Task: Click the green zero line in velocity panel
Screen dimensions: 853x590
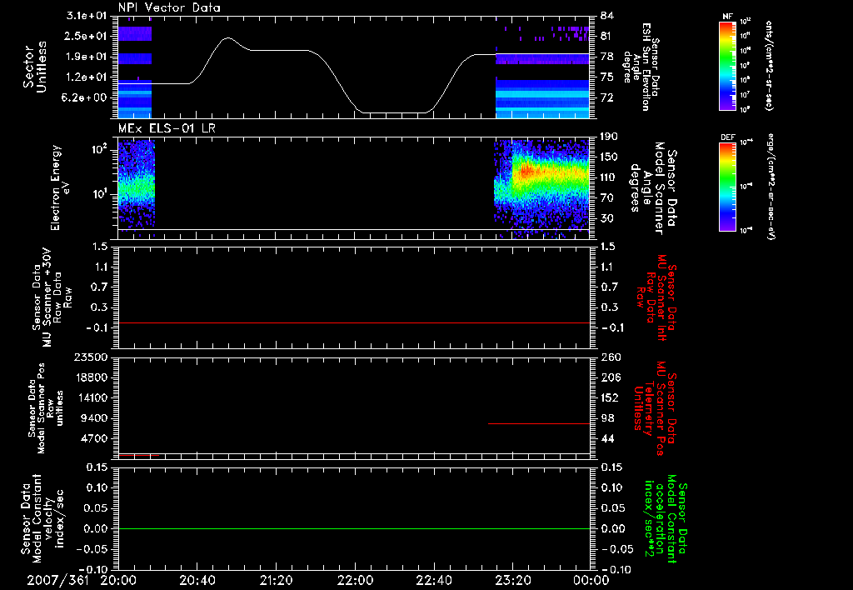Action: (354, 528)
